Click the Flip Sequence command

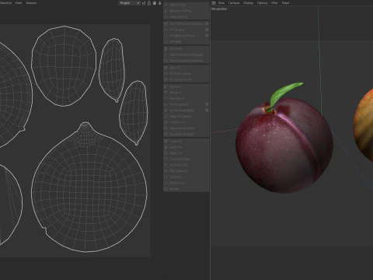[x=186, y=171]
